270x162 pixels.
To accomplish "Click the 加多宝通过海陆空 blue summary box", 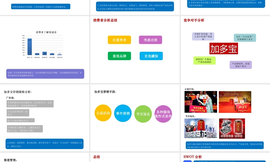I will click(225, 145).
